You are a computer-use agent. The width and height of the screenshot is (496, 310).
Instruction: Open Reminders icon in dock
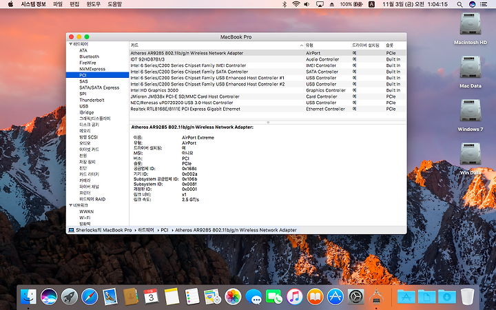(192, 297)
